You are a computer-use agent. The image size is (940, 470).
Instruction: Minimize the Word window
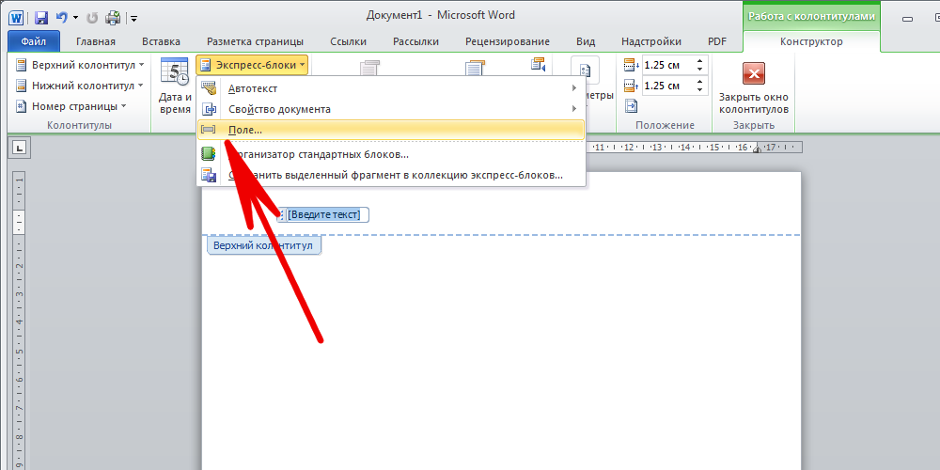click(907, 19)
